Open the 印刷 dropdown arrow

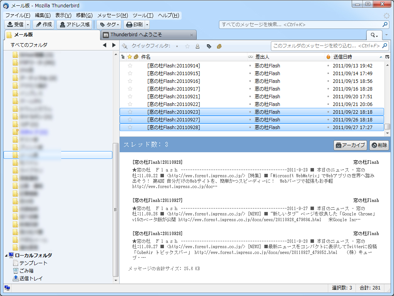point(147,24)
